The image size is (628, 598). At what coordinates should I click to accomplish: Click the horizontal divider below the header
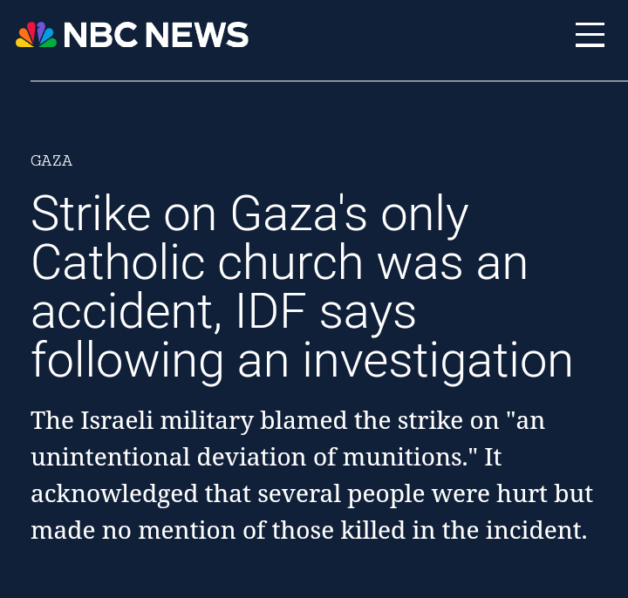click(x=329, y=81)
